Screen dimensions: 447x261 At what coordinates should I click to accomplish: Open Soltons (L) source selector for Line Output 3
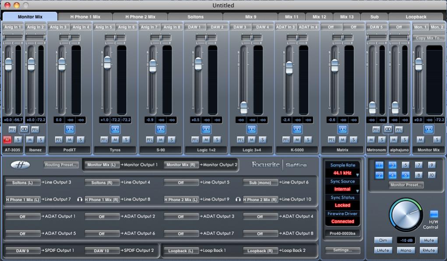pos(22,183)
